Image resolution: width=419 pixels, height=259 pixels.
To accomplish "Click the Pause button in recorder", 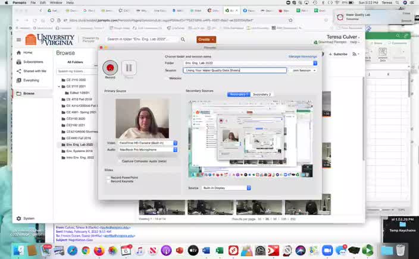I will 129,68.
